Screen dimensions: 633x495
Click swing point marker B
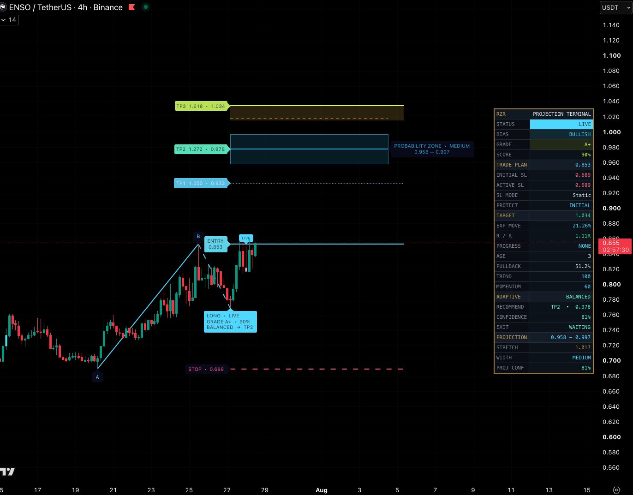198,237
